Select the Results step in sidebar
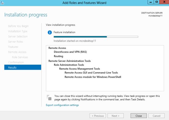The image size is (169, 120). coord(23,67)
